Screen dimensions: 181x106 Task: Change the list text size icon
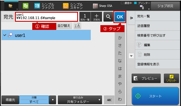[77, 26]
